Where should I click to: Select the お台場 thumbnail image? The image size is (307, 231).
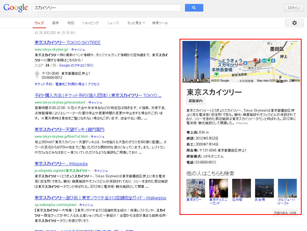coord(264,188)
